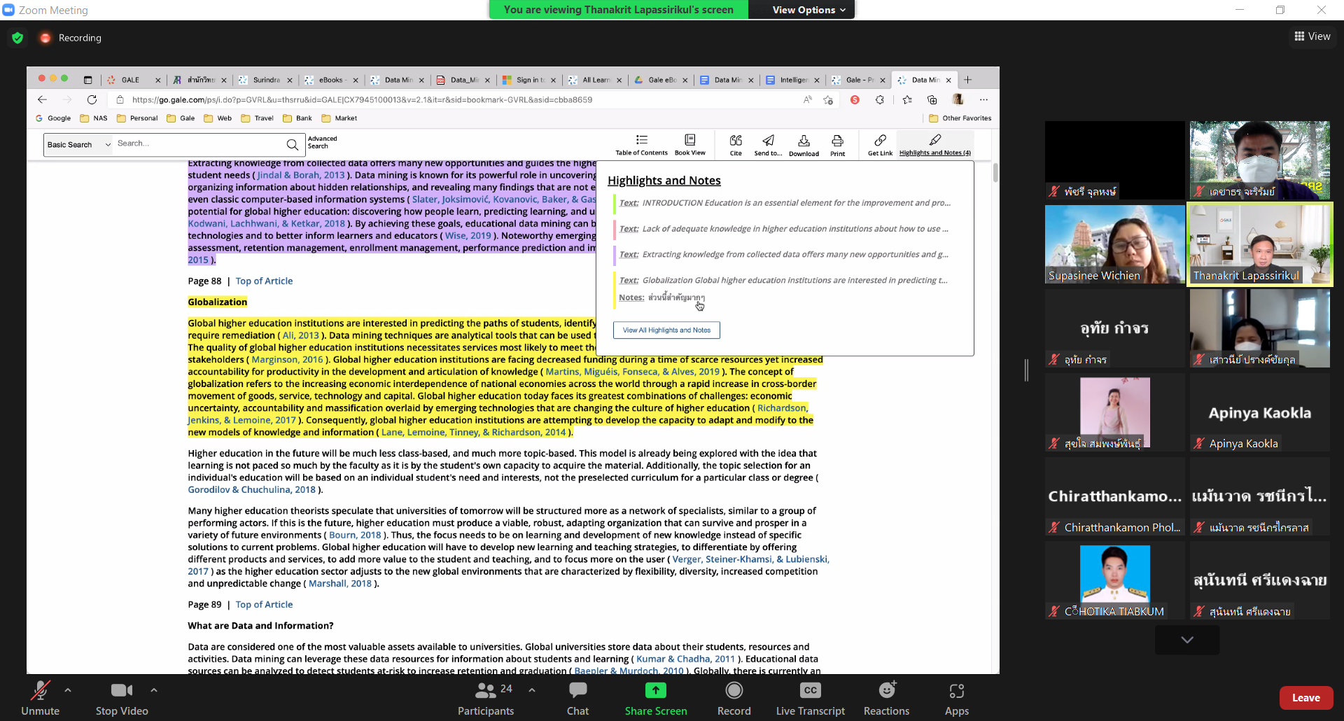Image resolution: width=1344 pixels, height=721 pixels.
Task: Select Thanakrit Lapassirikul's video thumbnail
Action: pyautogui.click(x=1259, y=244)
